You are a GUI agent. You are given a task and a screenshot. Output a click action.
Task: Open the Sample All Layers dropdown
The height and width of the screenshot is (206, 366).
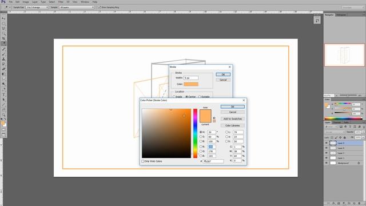[x=77, y=7]
